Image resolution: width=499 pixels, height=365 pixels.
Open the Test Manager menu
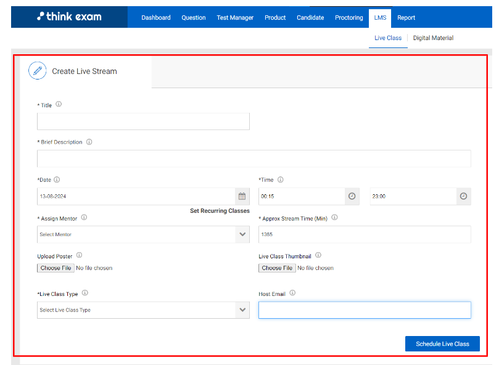tap(235, 18)
